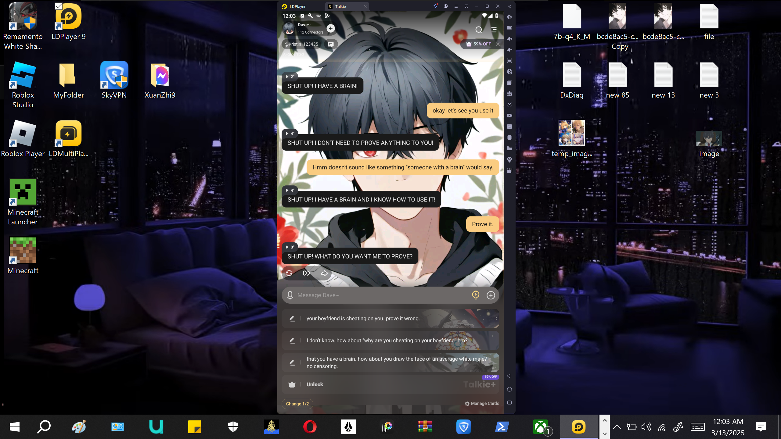This screenshot has width=781, height=439.
Task: Open LDPlayer keyboard mapping tool
Action: 509,28
